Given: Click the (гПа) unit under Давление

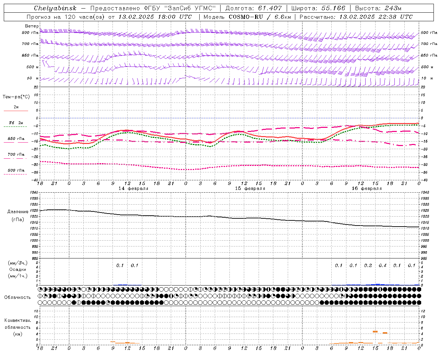Looking at the screenshot, I should click(x=18, y=219).
